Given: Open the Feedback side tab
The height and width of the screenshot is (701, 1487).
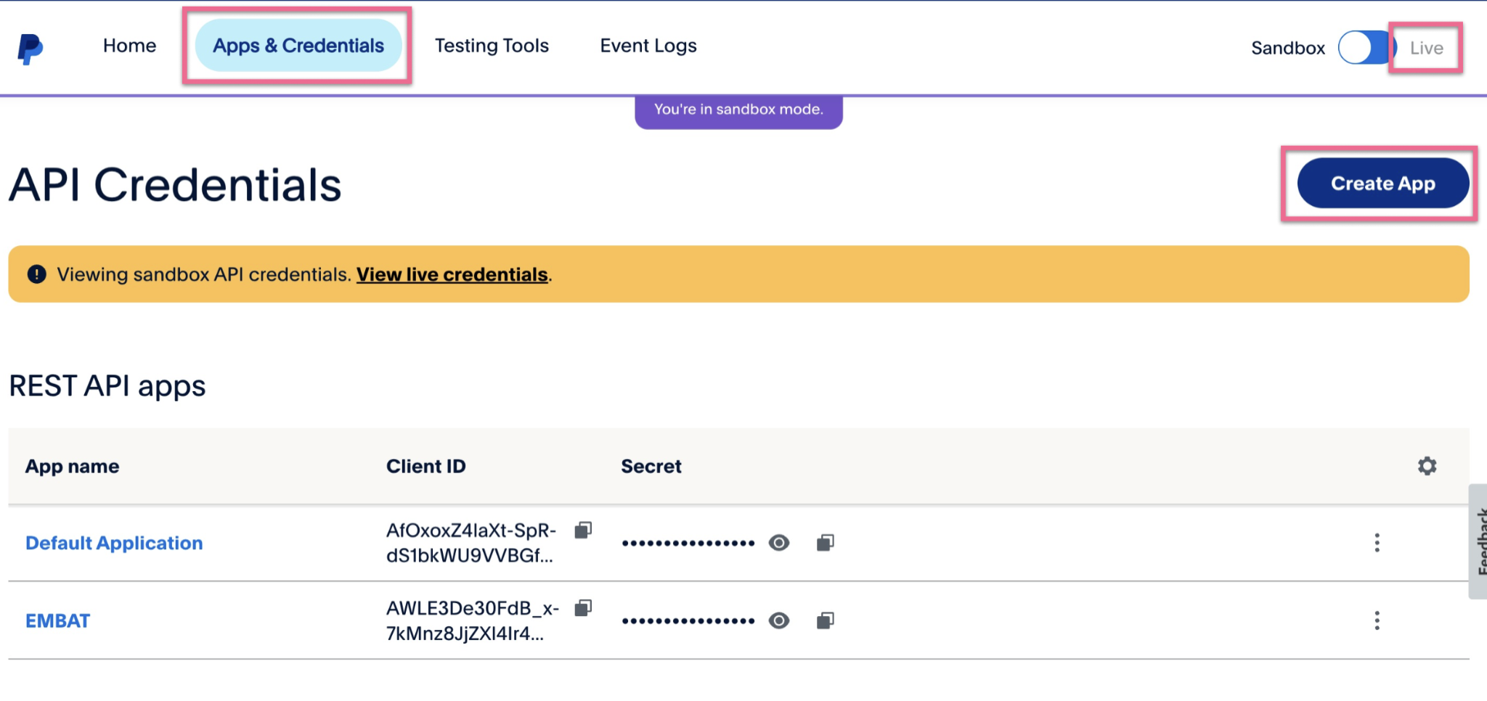Looking at the screenshot, I should [x=1478, y=541].
